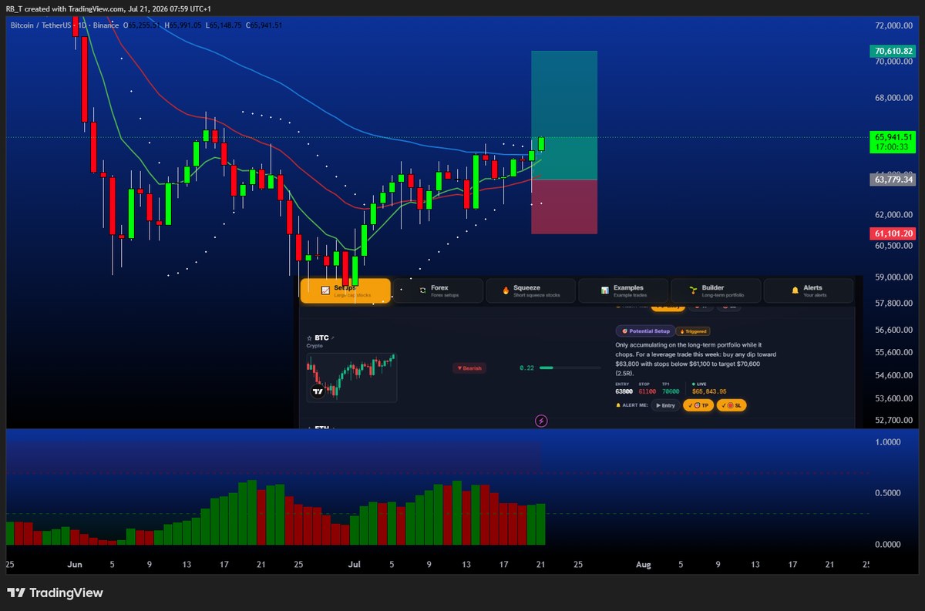The height and width of the screenshot is (611, 925).
Task: Star BTC as a favorite
Action: (x=309, y=338)
